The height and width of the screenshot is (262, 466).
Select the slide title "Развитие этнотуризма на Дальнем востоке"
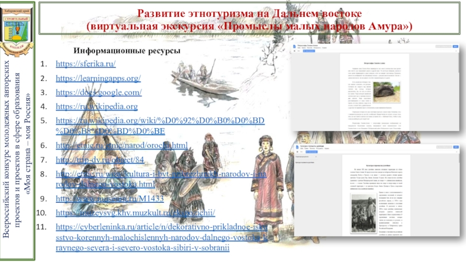click(x=250, y=13)
